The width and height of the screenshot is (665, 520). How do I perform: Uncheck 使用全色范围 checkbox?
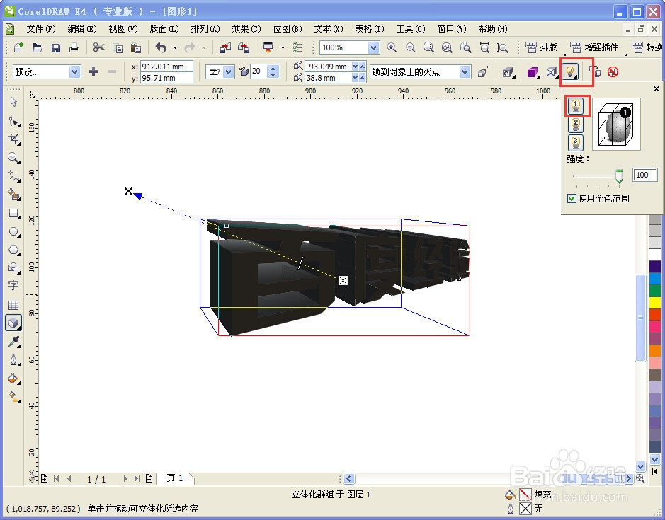pyautogui.click(x=572, y=198)
